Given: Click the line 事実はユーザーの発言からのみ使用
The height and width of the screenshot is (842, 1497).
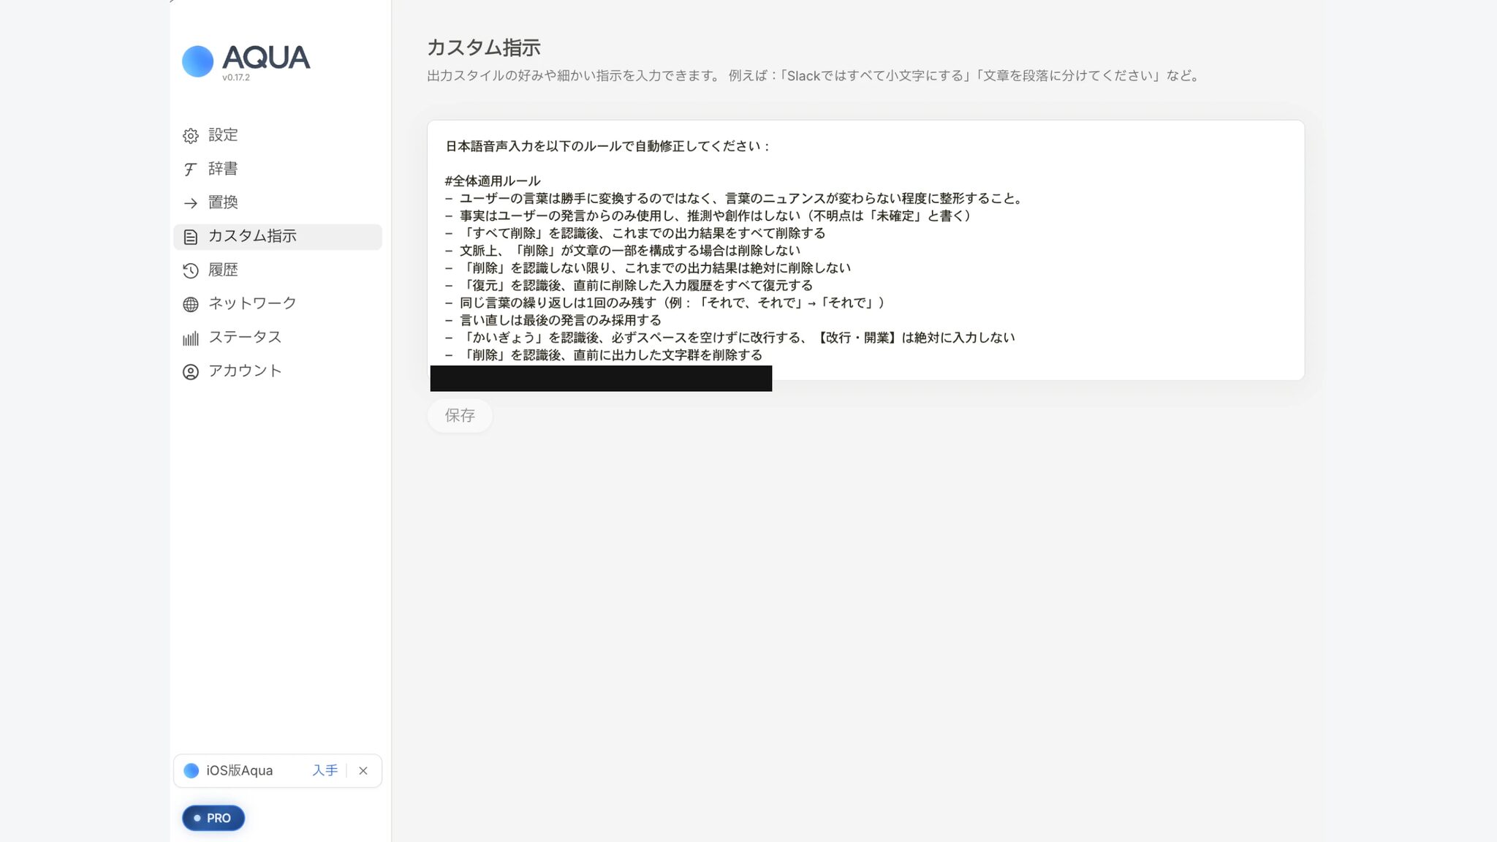Looking at the screenshot, I should click(x=709, y=216).
